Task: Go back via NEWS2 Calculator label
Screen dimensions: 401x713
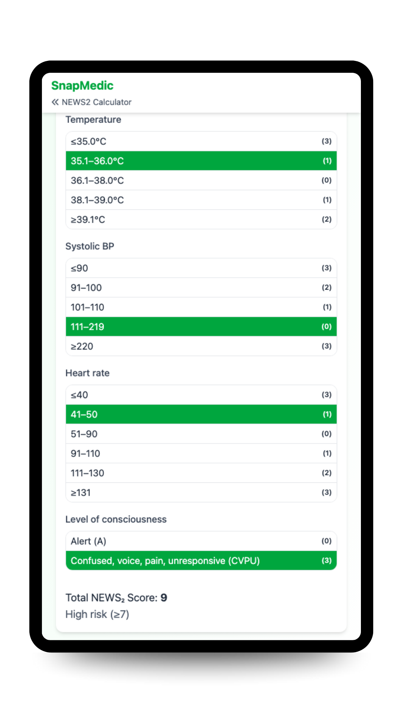Action: pyautogui.click(x=97, y=102)
